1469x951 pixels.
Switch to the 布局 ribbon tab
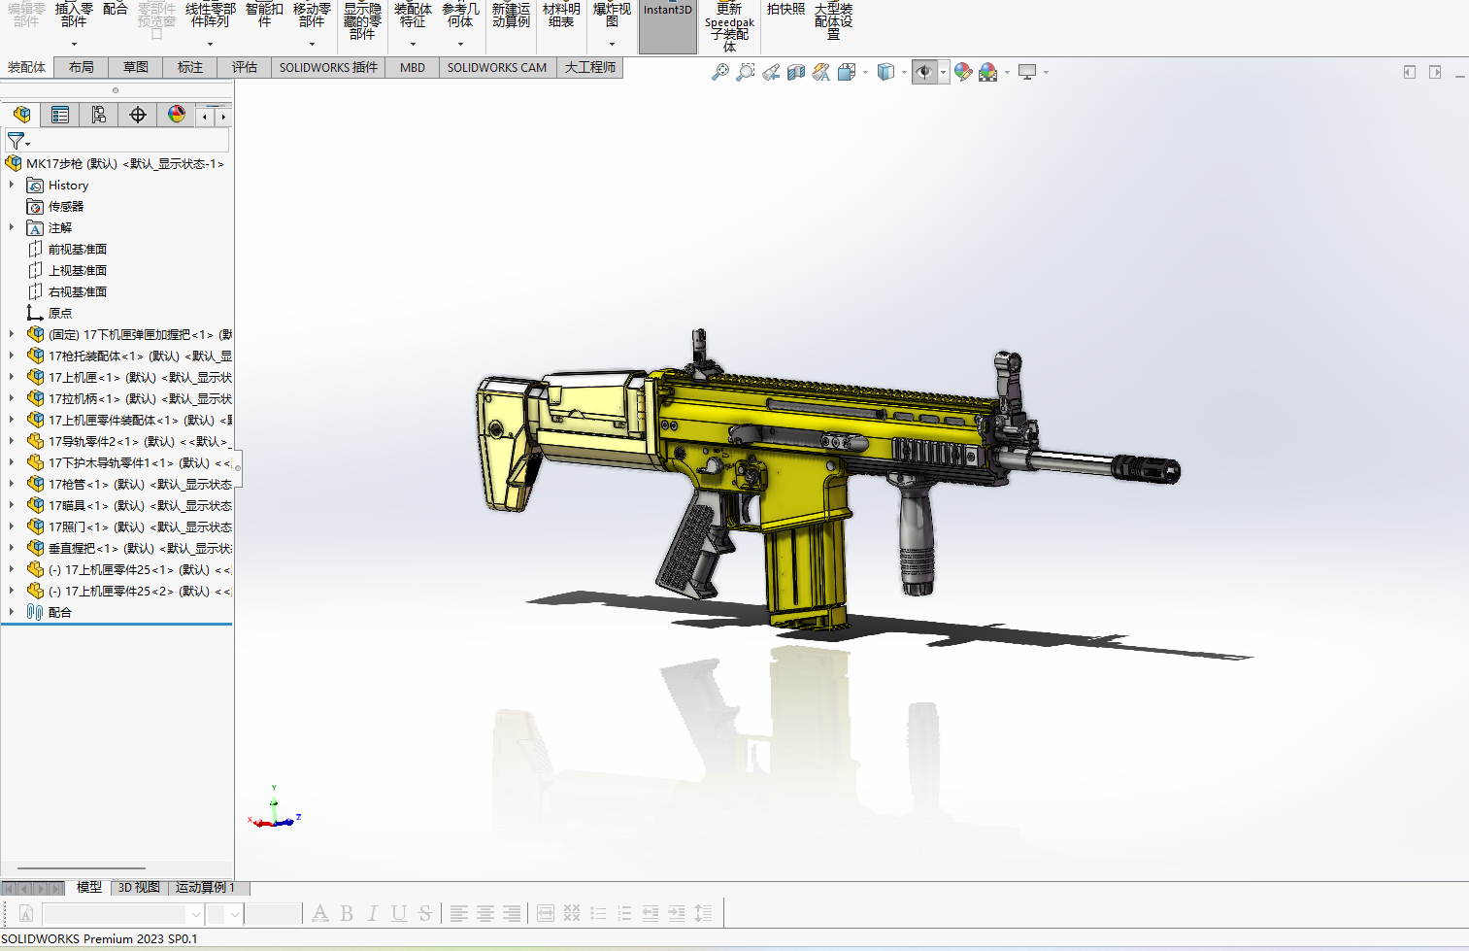82,67
